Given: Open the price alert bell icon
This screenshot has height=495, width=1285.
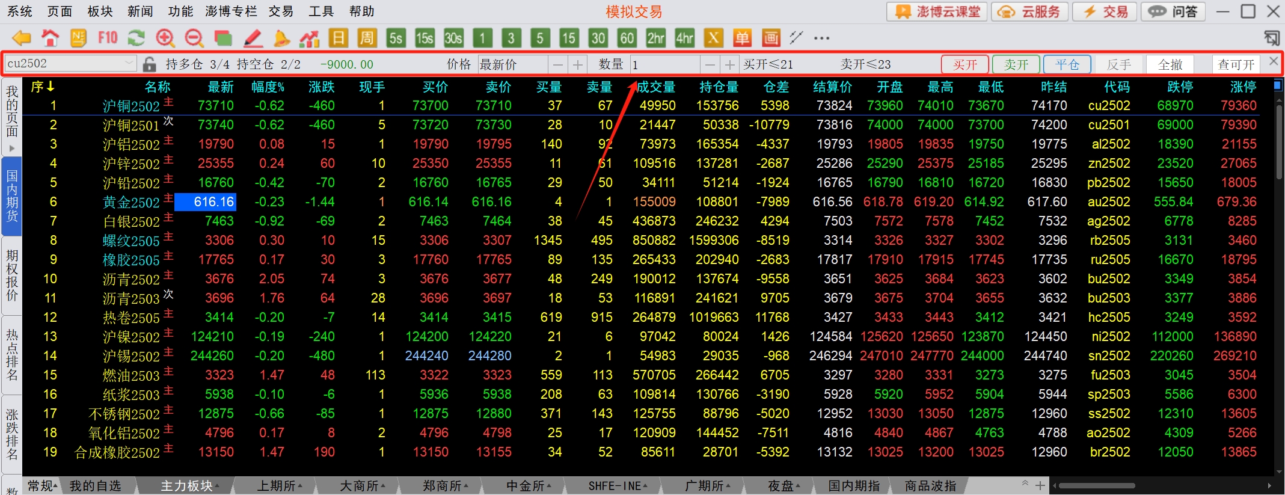Looking at the screenshot, I should [281, 38].
